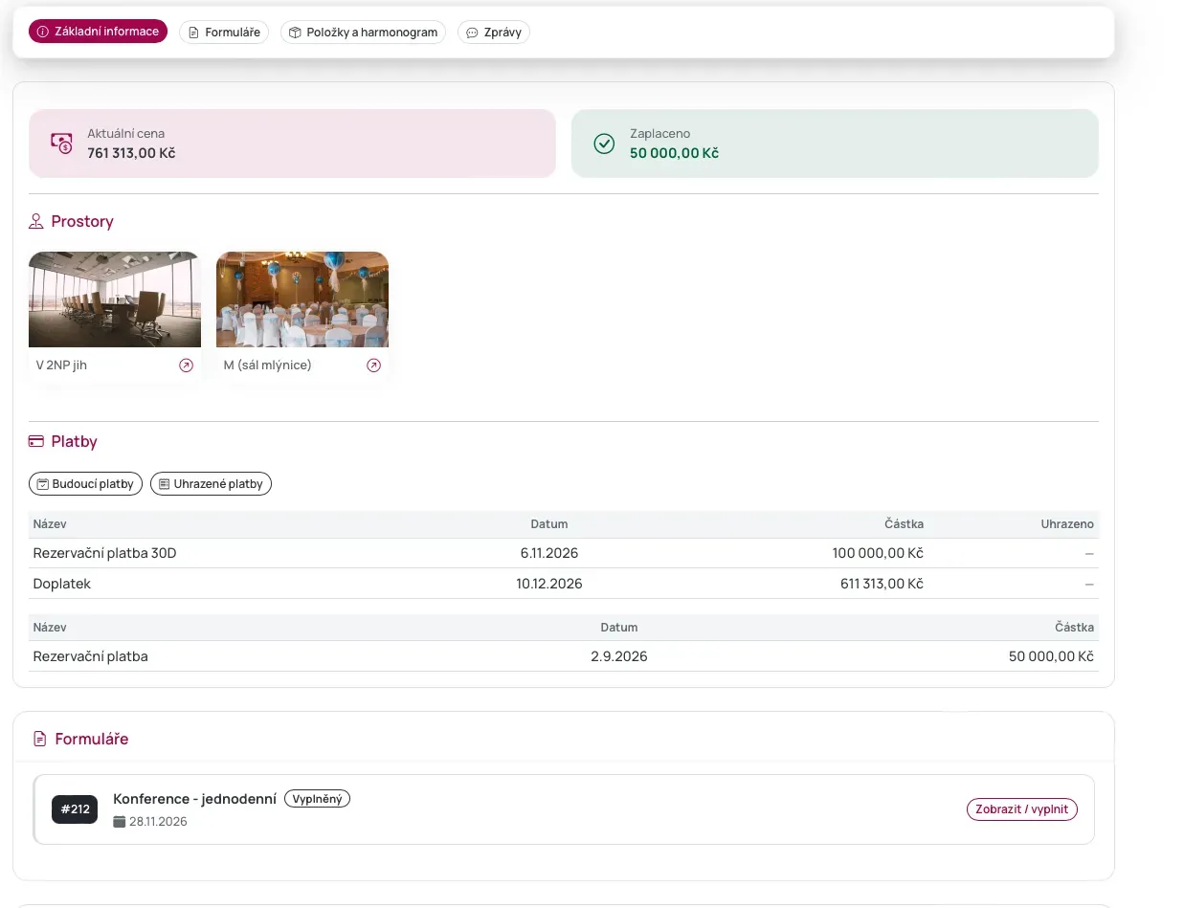Click the date 6.11.2026
1184x908 pixels.
pos(549,553)
